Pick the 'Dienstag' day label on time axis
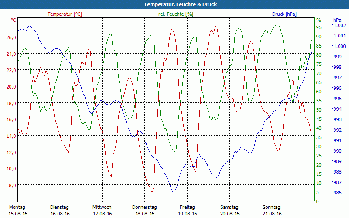 pos(60,207)
